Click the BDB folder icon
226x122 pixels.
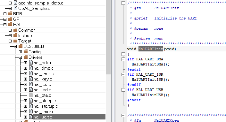coord(10,14)
